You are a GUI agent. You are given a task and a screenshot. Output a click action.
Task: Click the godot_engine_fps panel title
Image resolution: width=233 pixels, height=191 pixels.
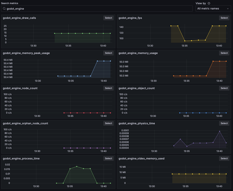[130, 18]
